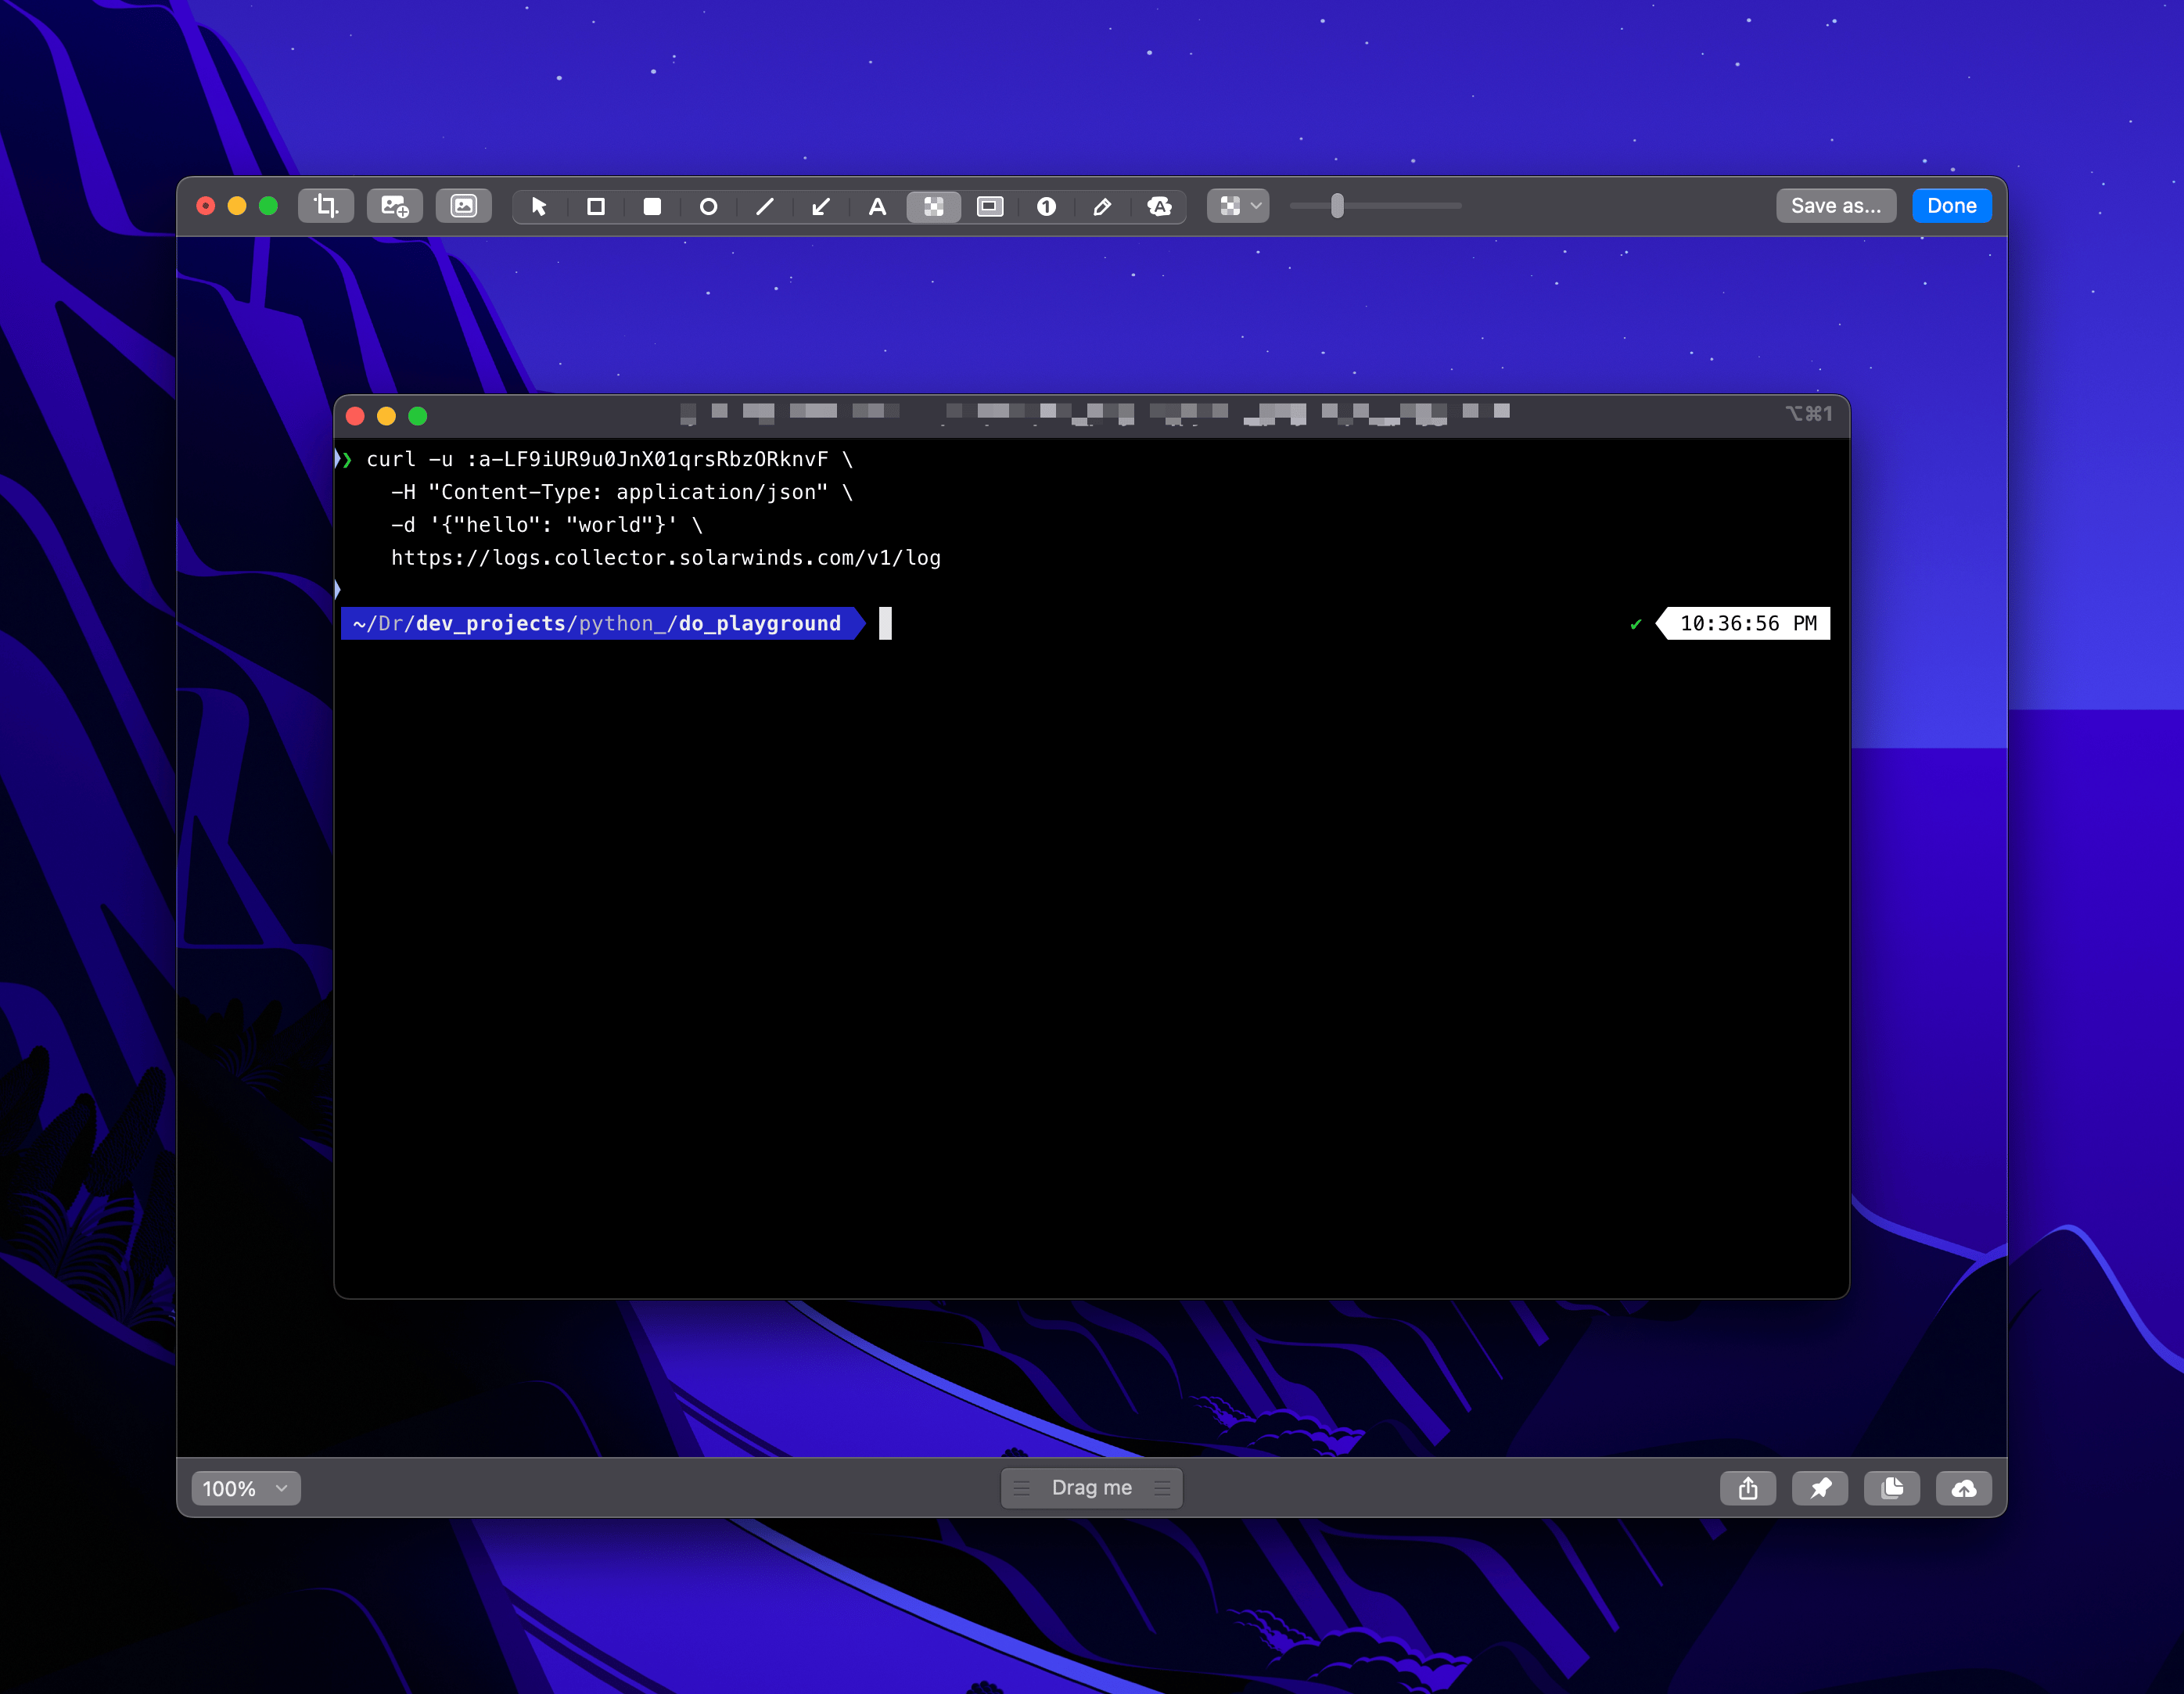Click the share icon button
Viewport: 2184px width, 1694px height.
coord(1748,1488)
